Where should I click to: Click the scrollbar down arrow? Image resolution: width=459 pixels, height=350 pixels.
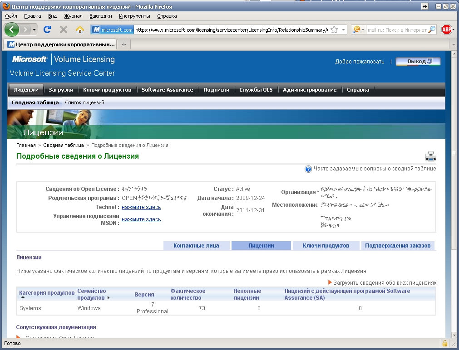454,335
